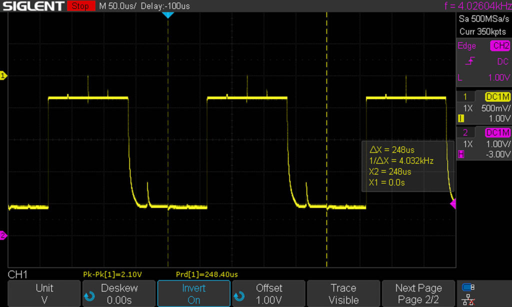
Task: Click the X2 = 248us cursor value
Action: 390,171
